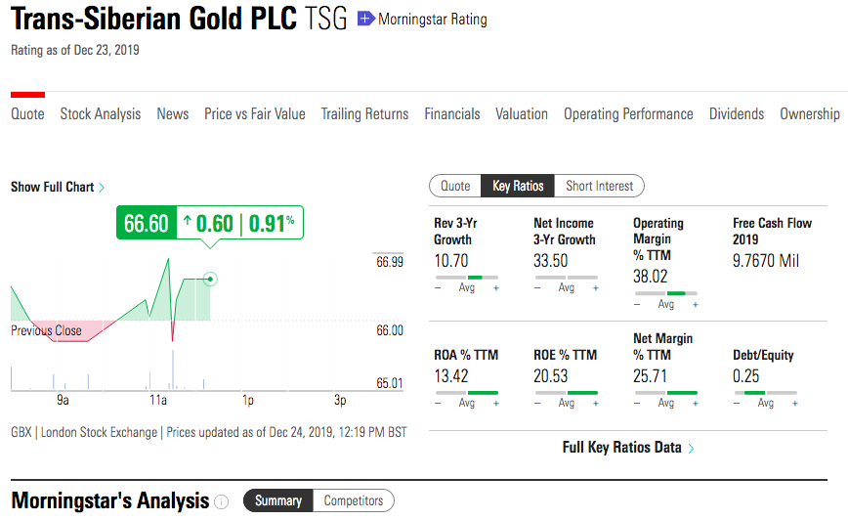Viewport: 848px width, 520px height.
Task: Click the Debt/Equity average indicator bar
Action: click(x=765, y=393)
